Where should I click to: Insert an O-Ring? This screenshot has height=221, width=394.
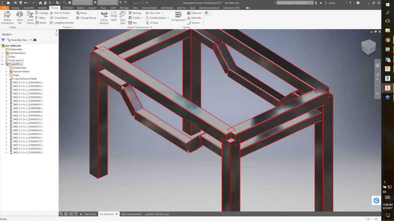[x=151, y=23]
